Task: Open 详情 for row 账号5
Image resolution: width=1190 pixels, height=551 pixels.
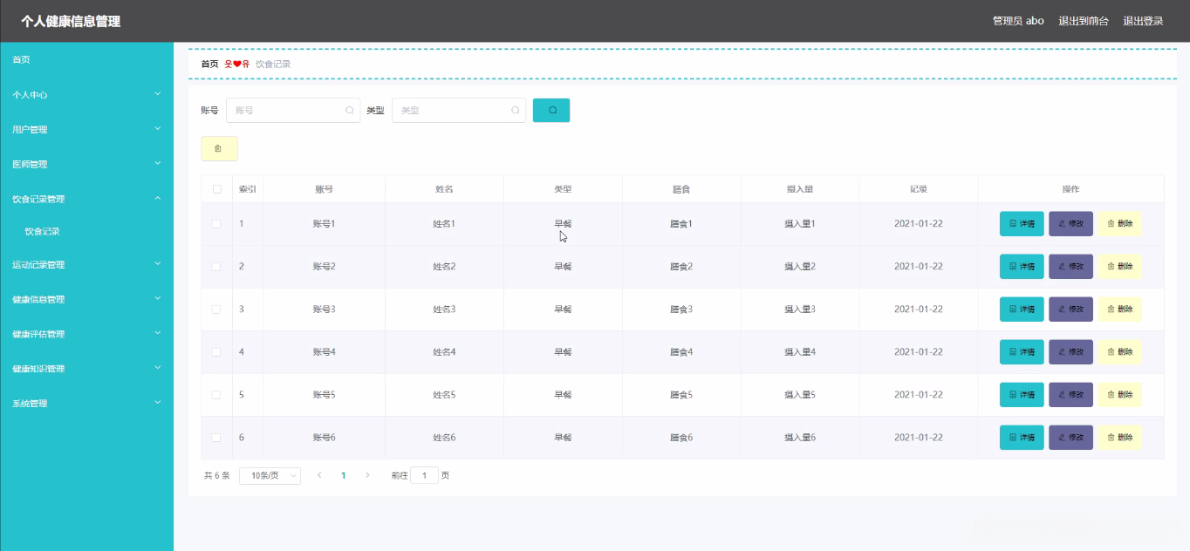Action: pyautogui.click(x=1022, y=395)
